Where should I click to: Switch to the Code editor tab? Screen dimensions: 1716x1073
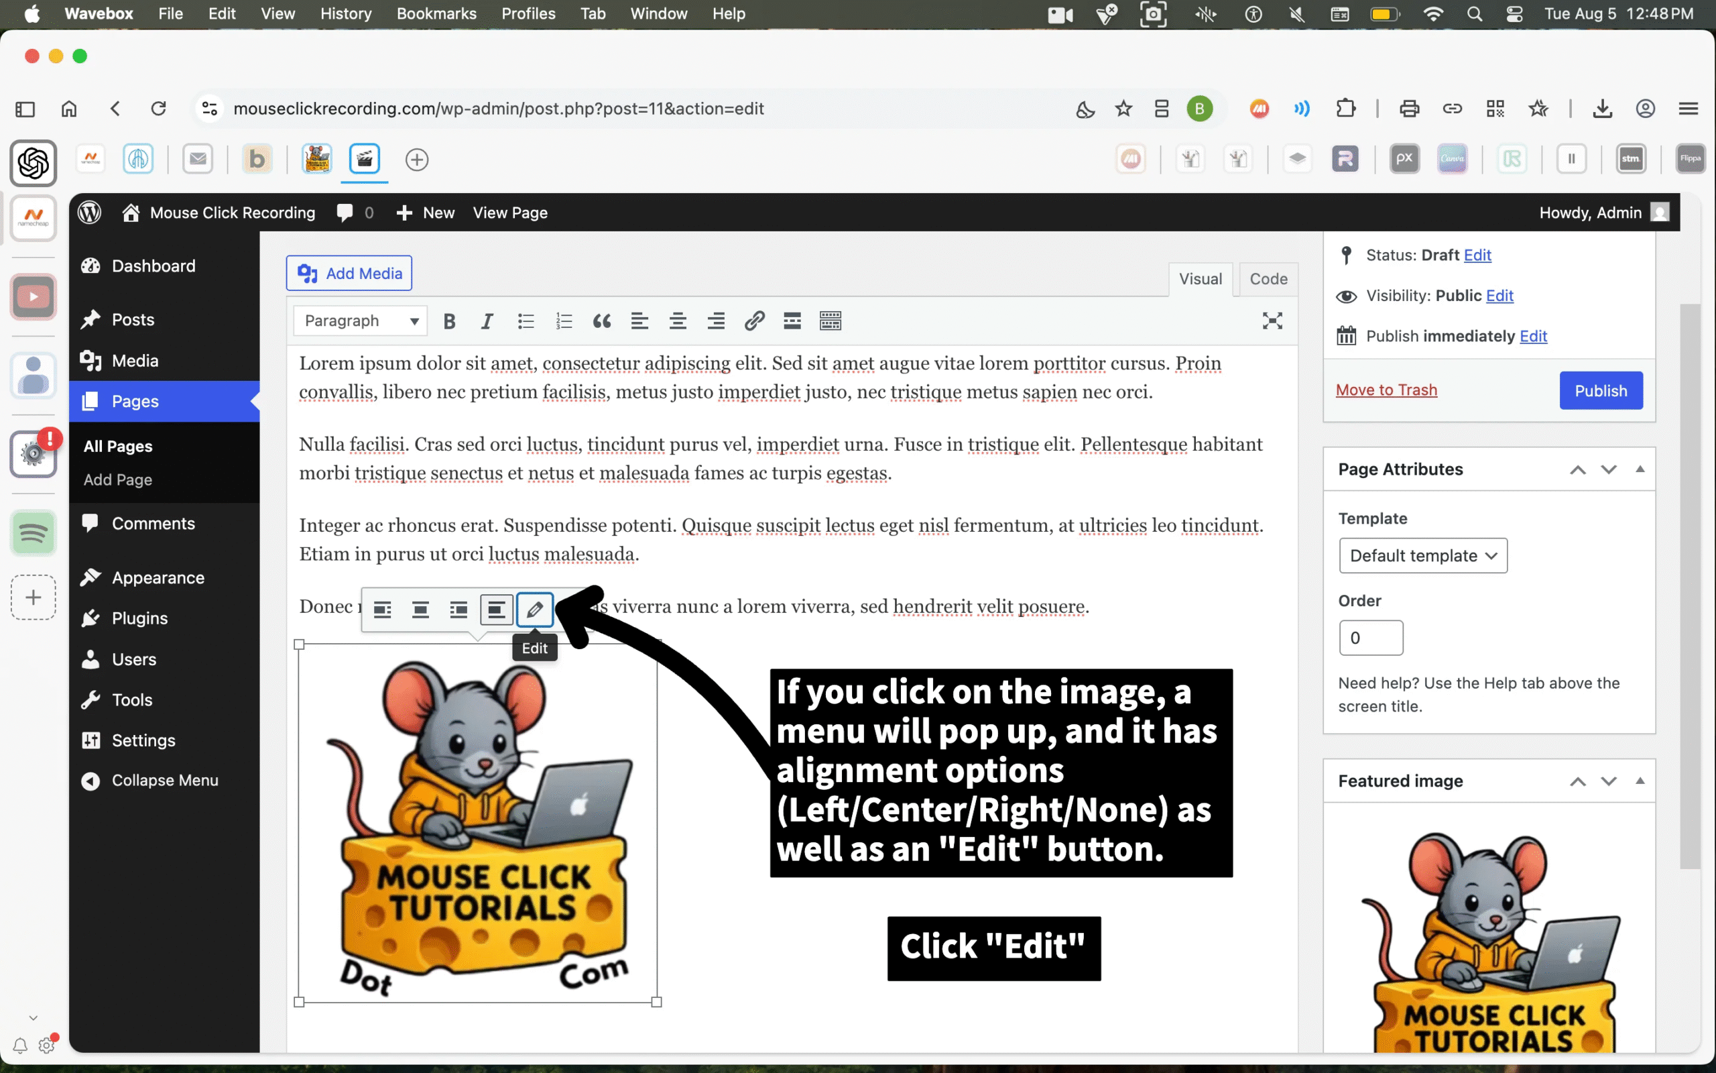pyautogui.click(x=1268, y=279)
